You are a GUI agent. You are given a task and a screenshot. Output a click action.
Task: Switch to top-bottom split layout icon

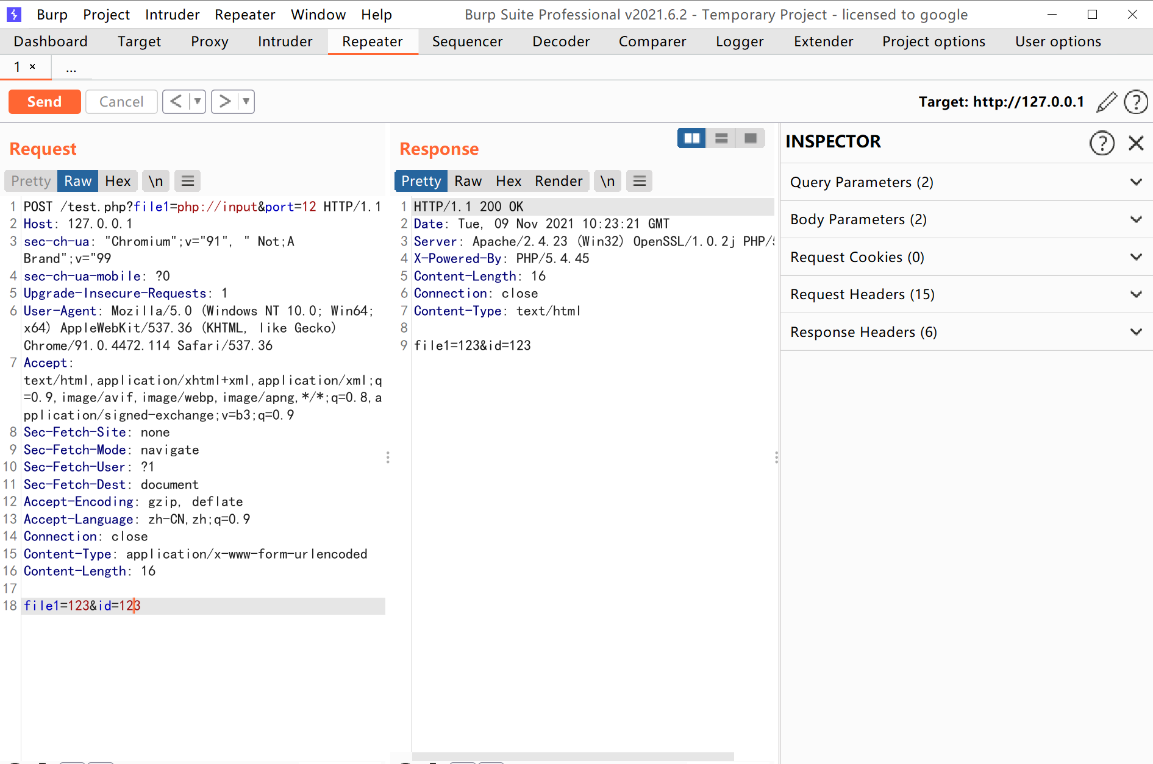pyautogui.click(x=721, y=138)
